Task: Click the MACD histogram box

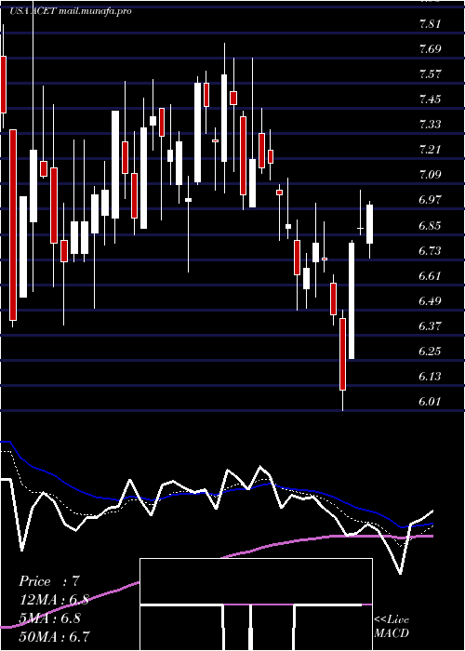Action: (x=256, y=604)
